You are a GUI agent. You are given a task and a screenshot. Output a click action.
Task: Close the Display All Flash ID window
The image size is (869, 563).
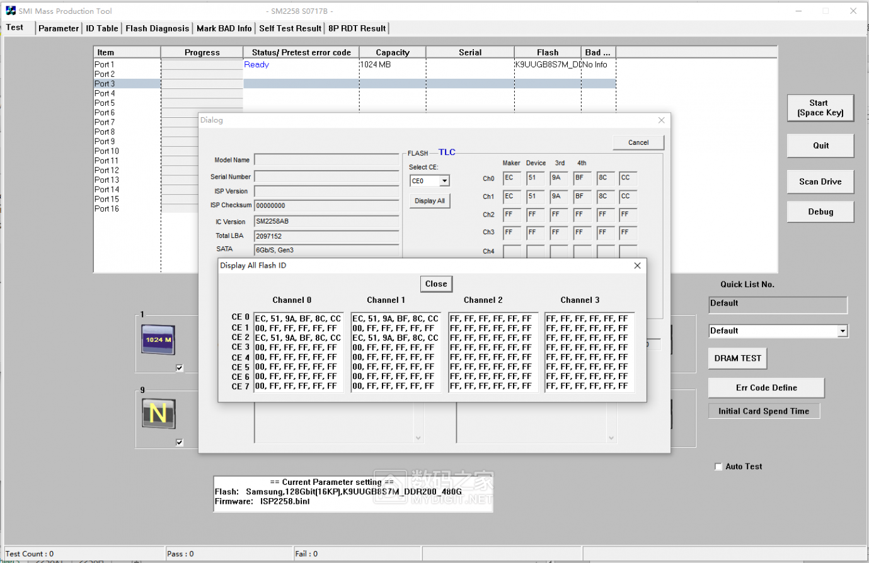pos(637,266)
